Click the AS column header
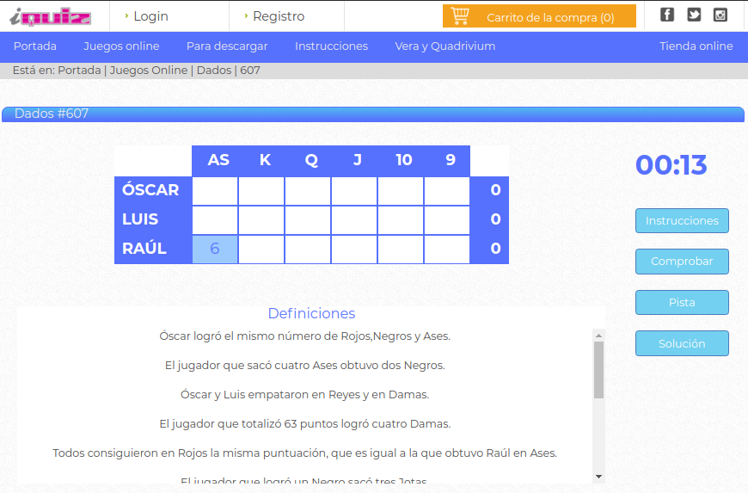The width and height of the screenshot is (748, 493). click(218, 160)
